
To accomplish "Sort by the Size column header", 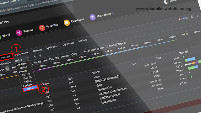I will (134, 63).
